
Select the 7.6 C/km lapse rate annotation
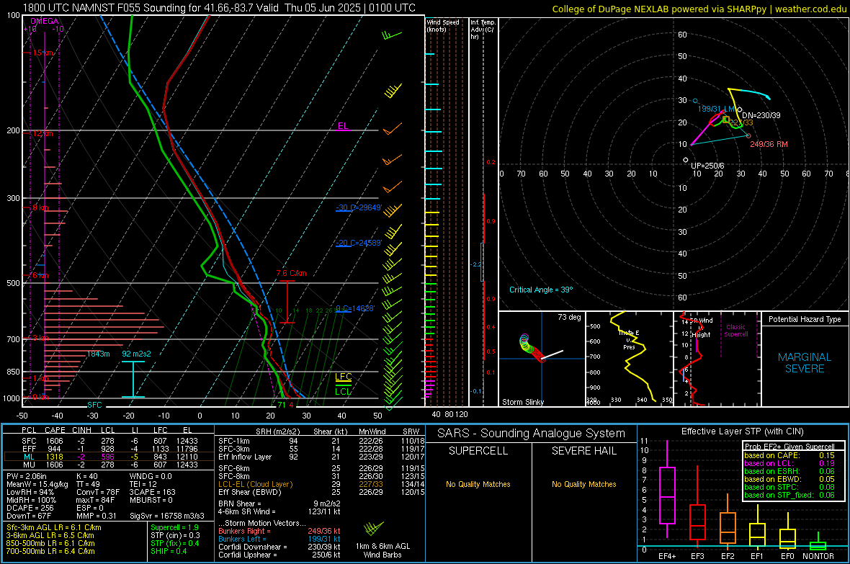click(x=291, y=273)
